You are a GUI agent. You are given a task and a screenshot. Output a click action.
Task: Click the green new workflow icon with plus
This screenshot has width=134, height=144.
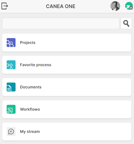(129, 6)
